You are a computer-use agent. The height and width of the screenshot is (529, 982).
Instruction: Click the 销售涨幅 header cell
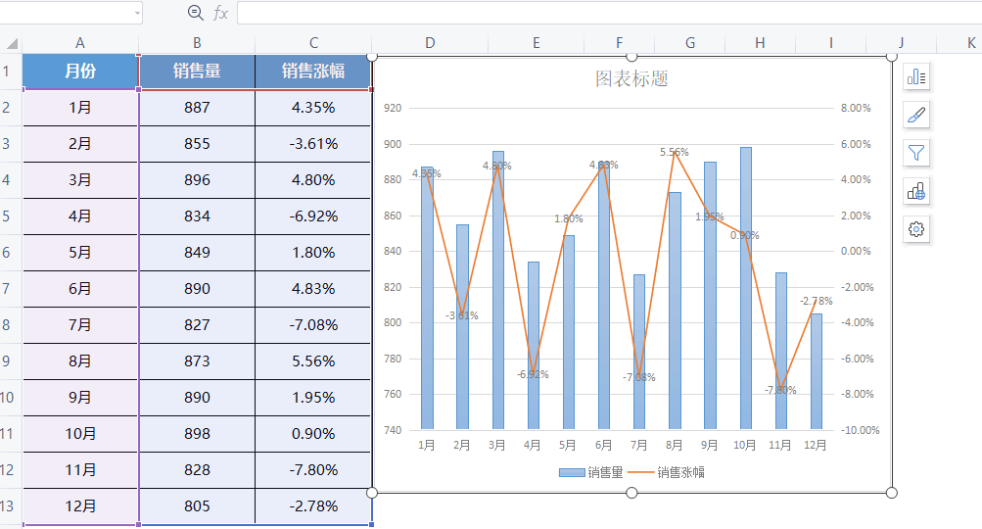[313, 72]
